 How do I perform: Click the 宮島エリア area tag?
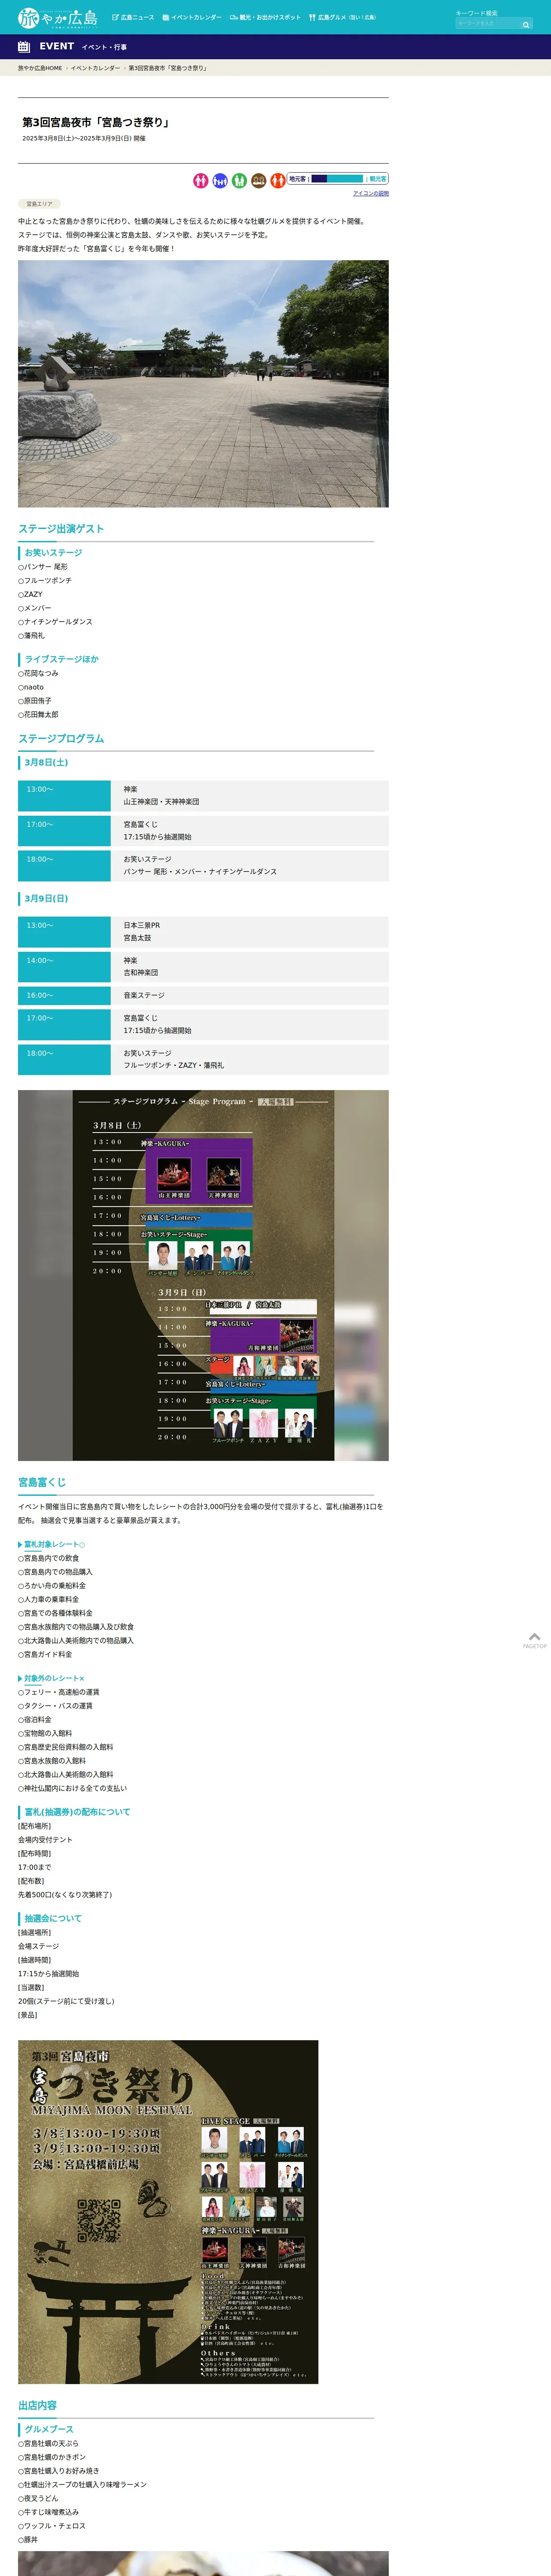(39, 204)
